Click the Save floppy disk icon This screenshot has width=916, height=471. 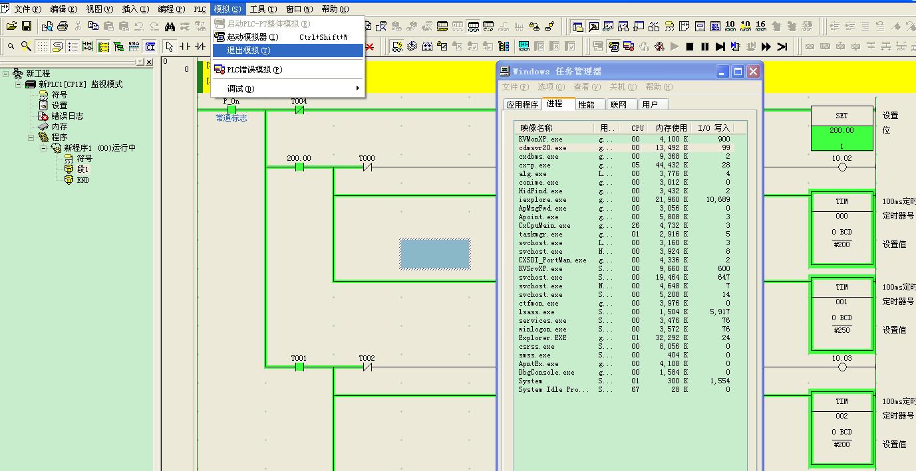pos(27,27)
